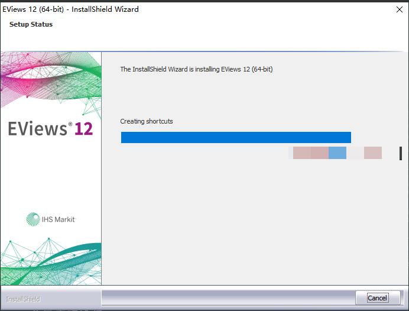The width and height of the screenshot is (409, 311).
Task: Click the Cancel button
Action: click(378, 297)
